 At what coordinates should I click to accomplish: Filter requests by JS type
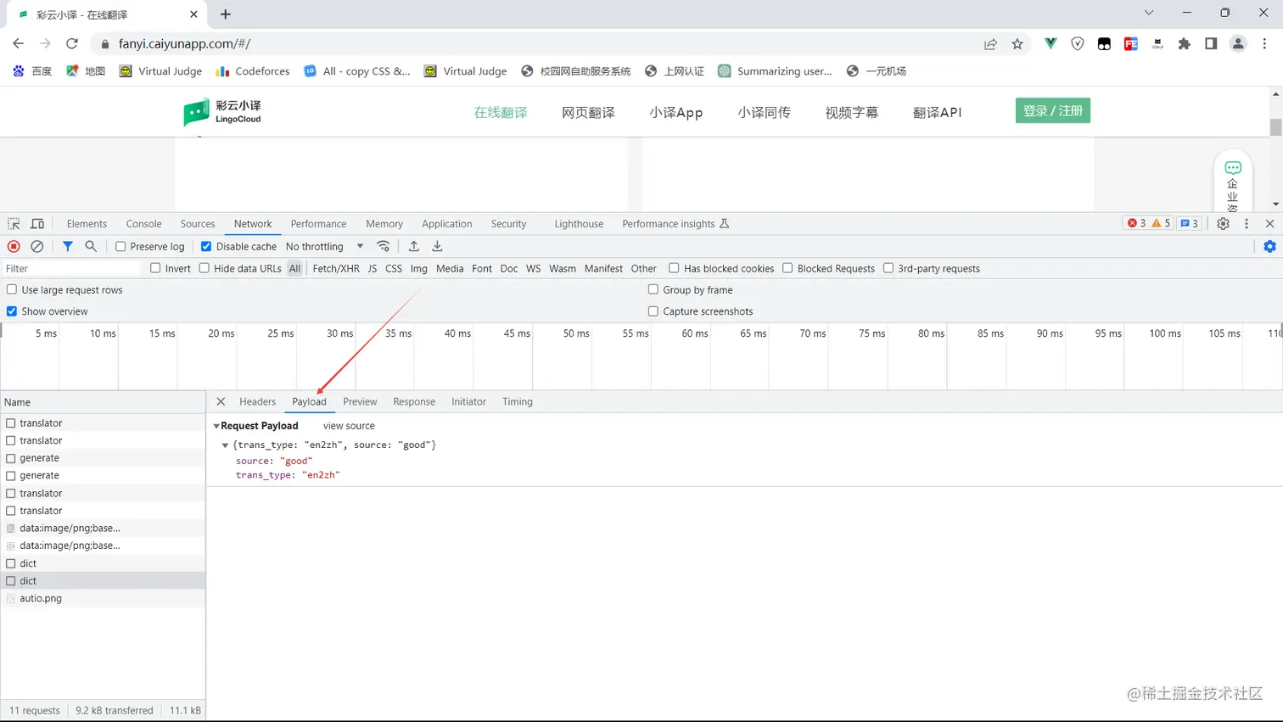(x=372, y=268)
